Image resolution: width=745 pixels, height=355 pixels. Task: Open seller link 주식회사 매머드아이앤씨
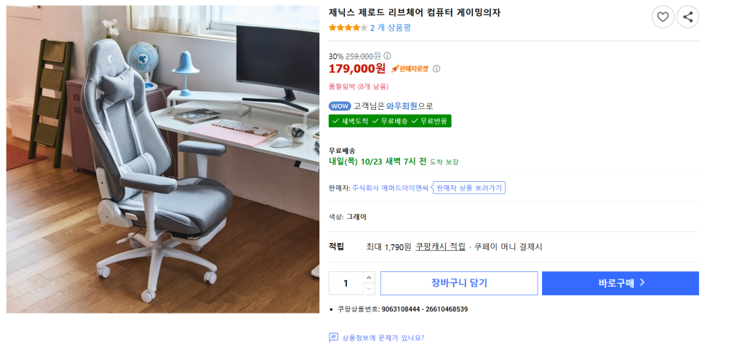click(390, 188)
